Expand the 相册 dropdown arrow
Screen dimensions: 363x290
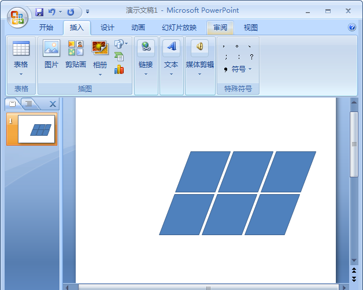click(100, 75)
